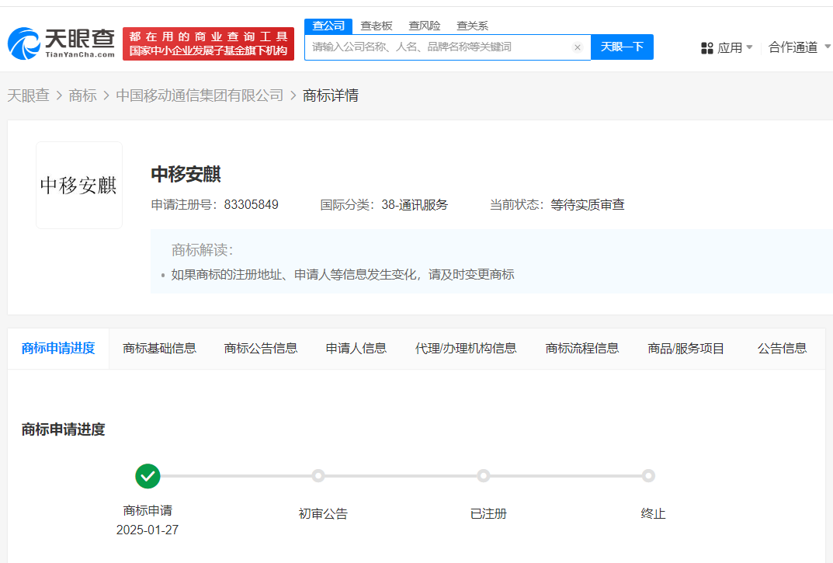Clear search box with the X icon

coord(578,47)
